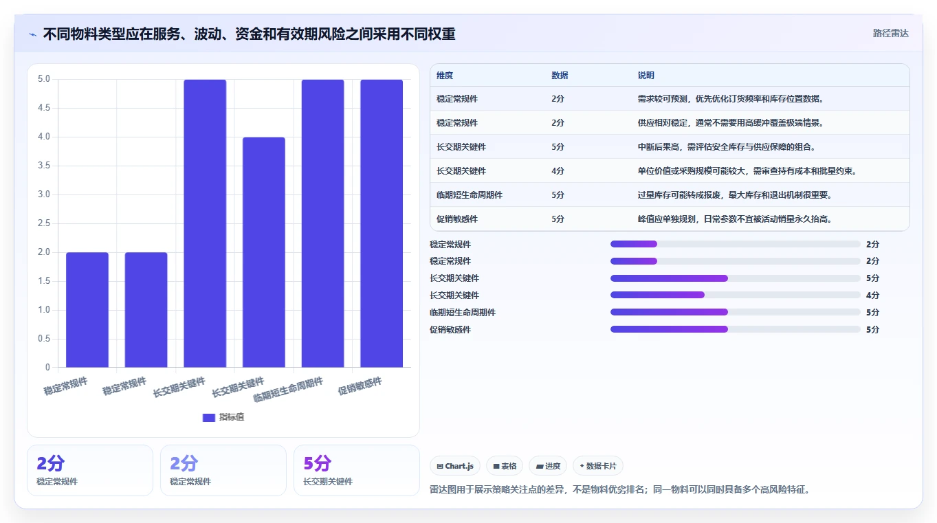Click the title 不同物料类型应在服务、波动、资金和有效期风险之间采用不同权重

[249, 34]
